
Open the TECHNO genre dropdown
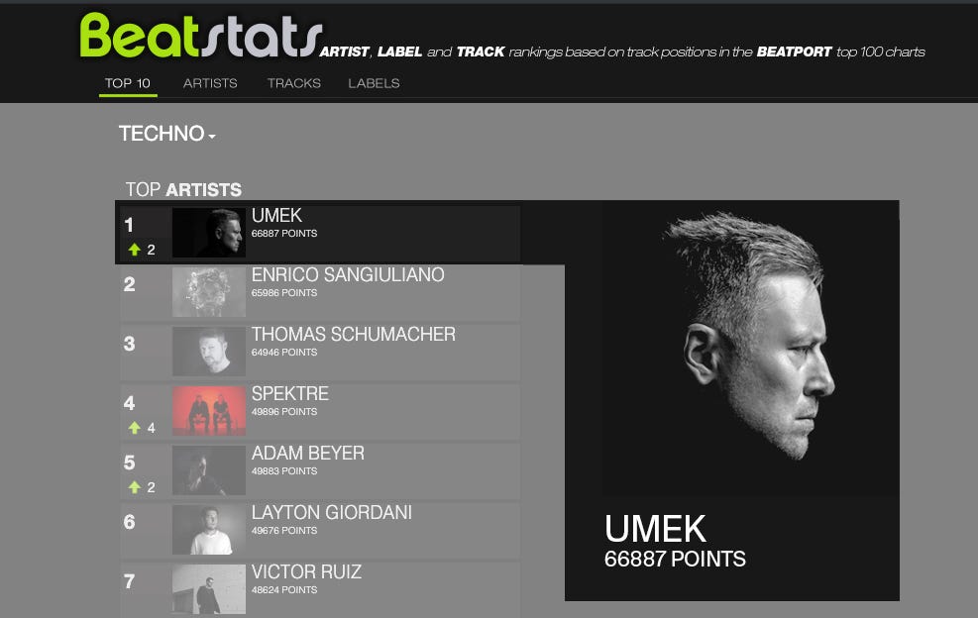pos(167,134)
